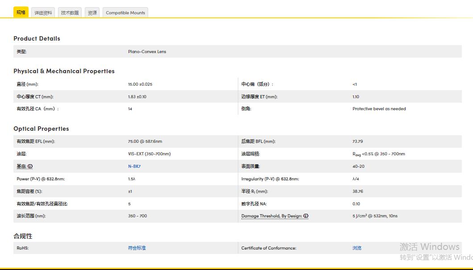Open the N-BK7 substrate link
The image size is (473, 270).
(134, 166)
